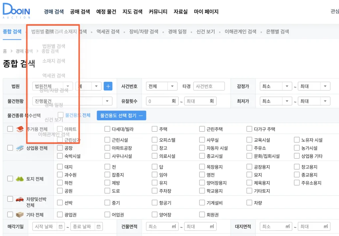Check the 회원권 checkbox
Viewport: 339px width, 236px height.
pyautogui.click(x=202, y=214)
